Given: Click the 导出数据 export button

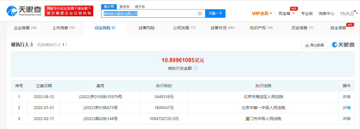Looking at the screenshot, I should click(x=315, y=45).
